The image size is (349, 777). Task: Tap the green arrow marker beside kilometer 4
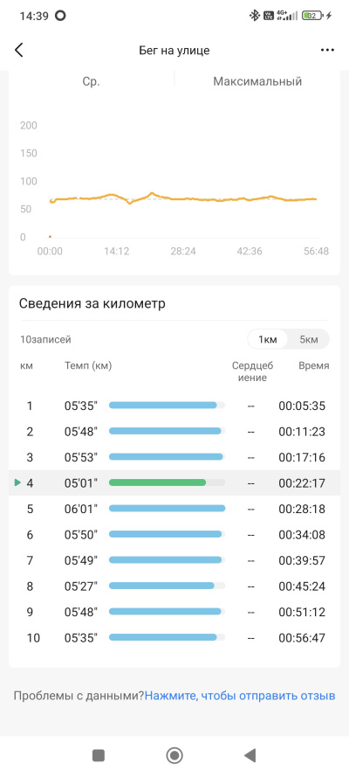pos(17,482)
